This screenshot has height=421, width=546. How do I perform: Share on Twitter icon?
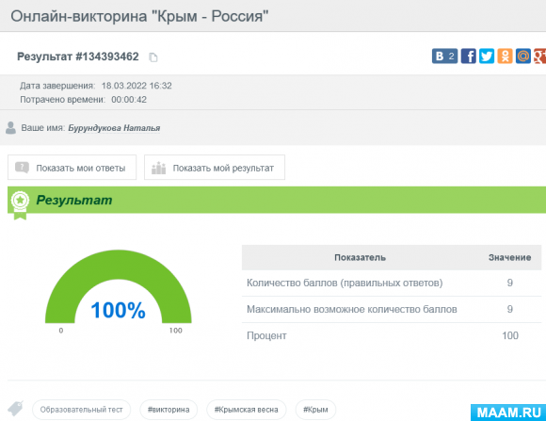pyautogui.click(x=487, y=57)
